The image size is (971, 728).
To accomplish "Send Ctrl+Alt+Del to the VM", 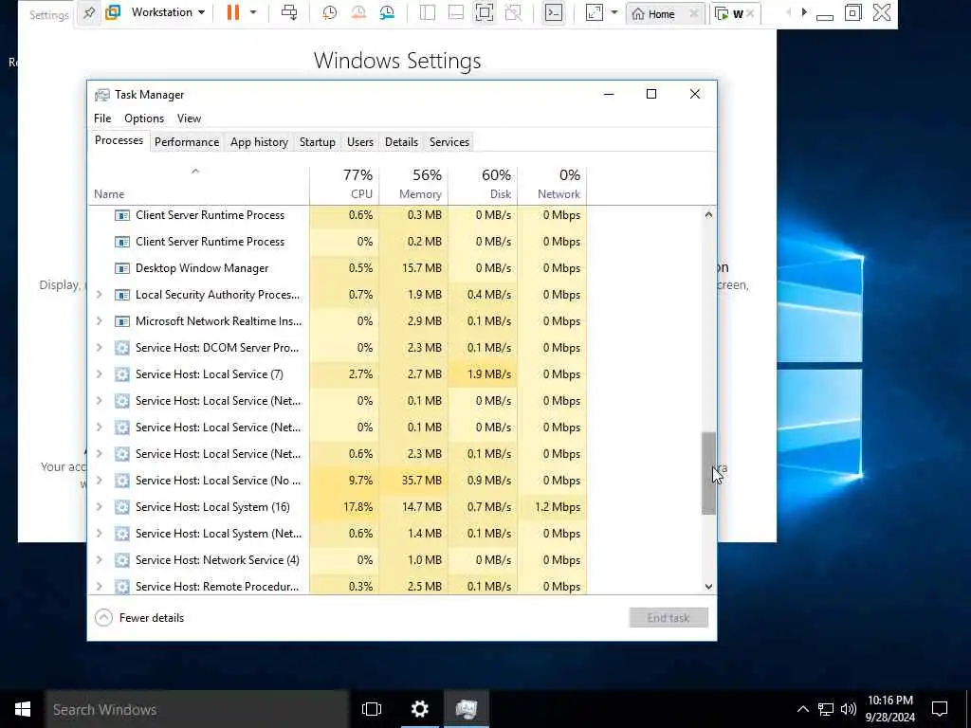I will point(289,12).
